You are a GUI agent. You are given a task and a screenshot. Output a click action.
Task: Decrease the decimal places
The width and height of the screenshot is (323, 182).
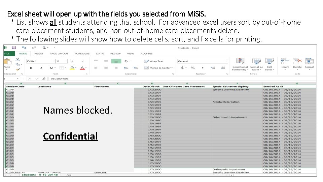tap(223, 68)
